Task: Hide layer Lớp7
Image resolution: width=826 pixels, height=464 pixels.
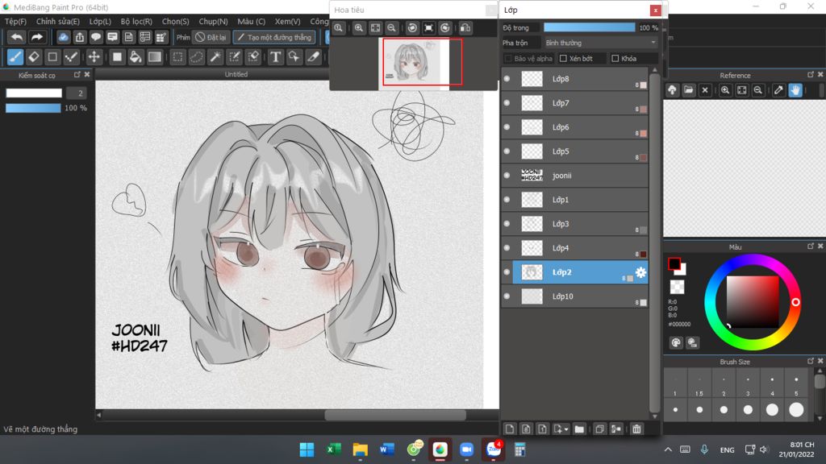Action: pyautogui.click(x=507, y=103)
